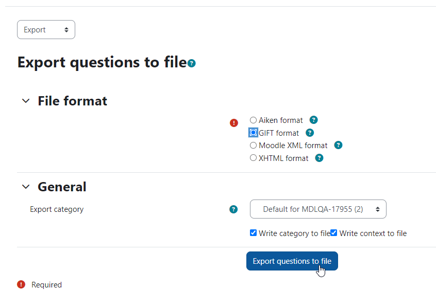Select GIFT format radio button
Image resolution: width=436 pixels, height=307 pixels.
pyautogui.click(x=253, y=133)
